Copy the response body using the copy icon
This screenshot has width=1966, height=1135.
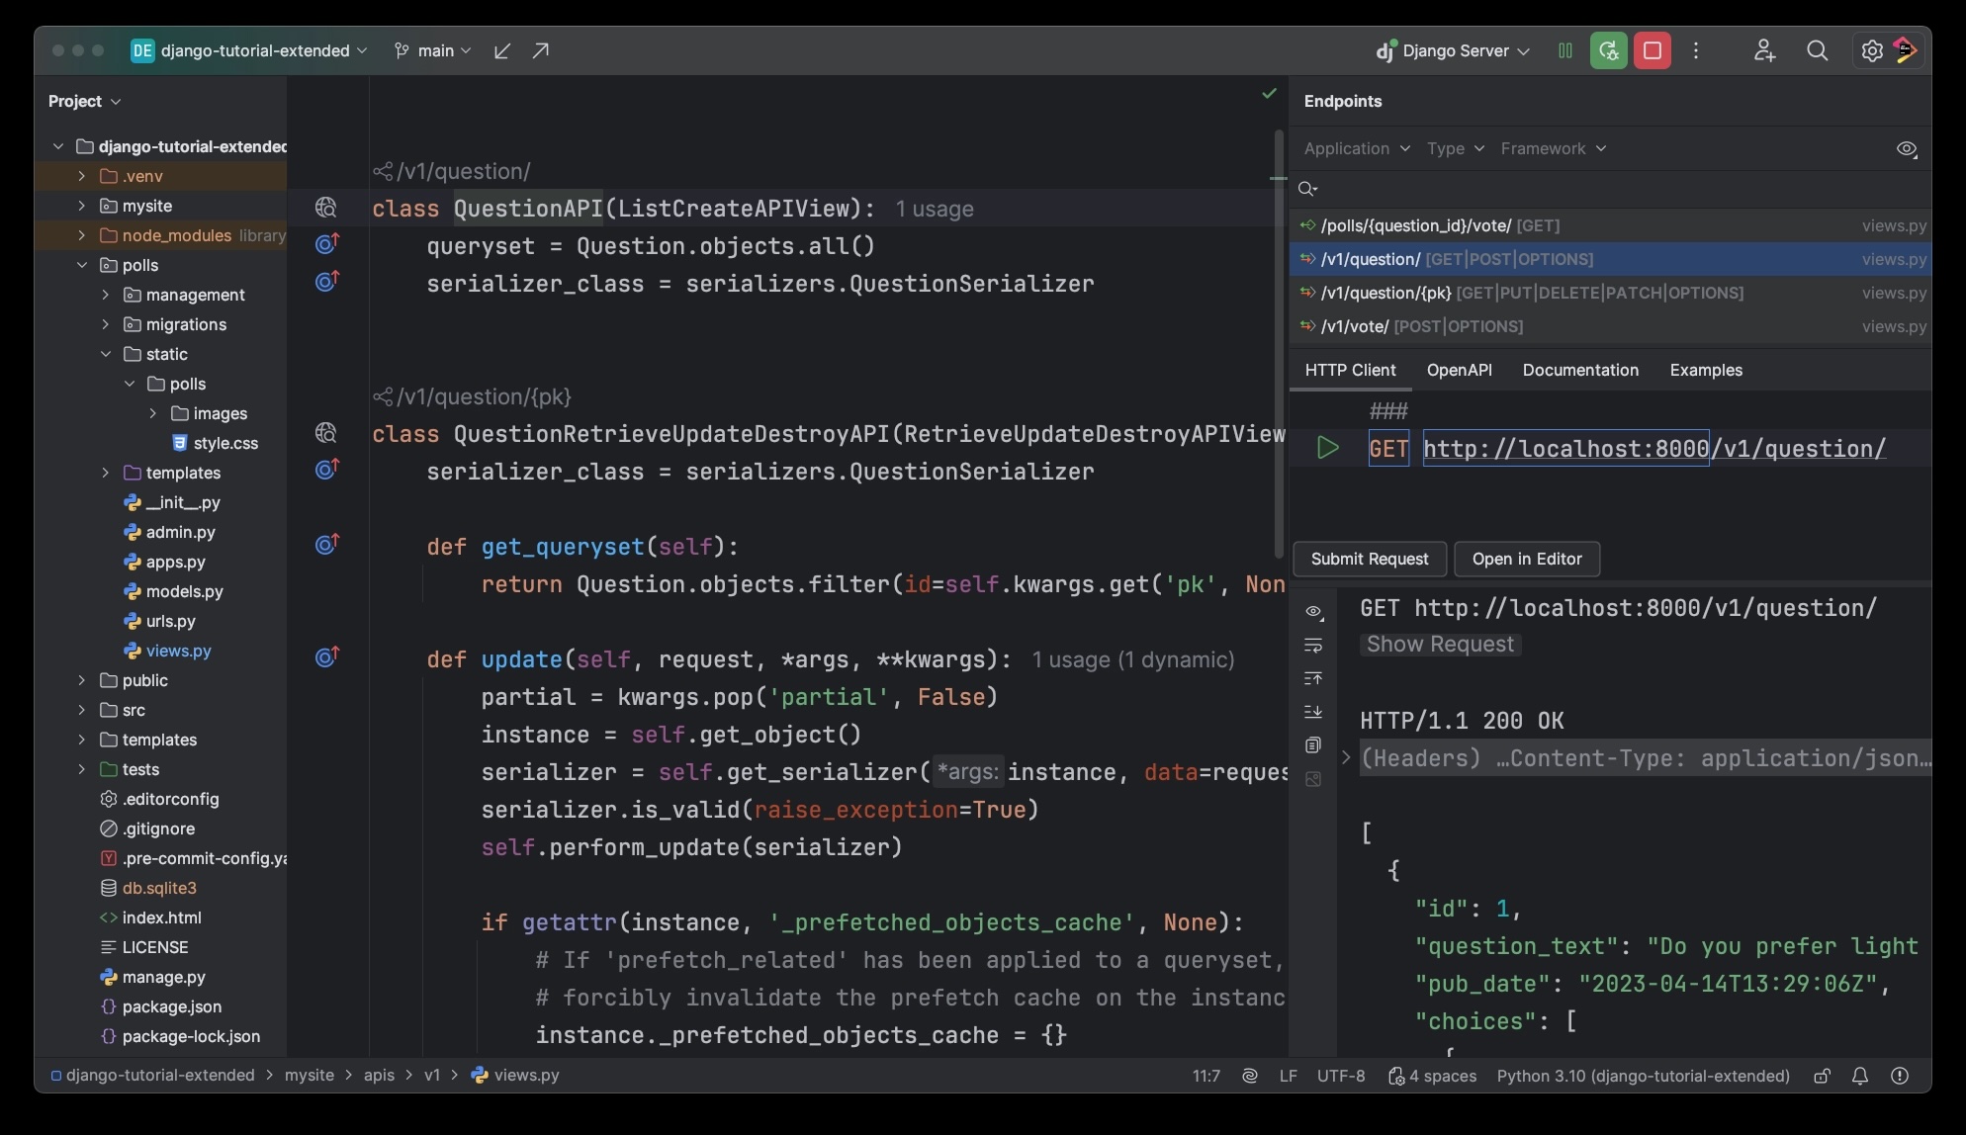coord(1313,744)
